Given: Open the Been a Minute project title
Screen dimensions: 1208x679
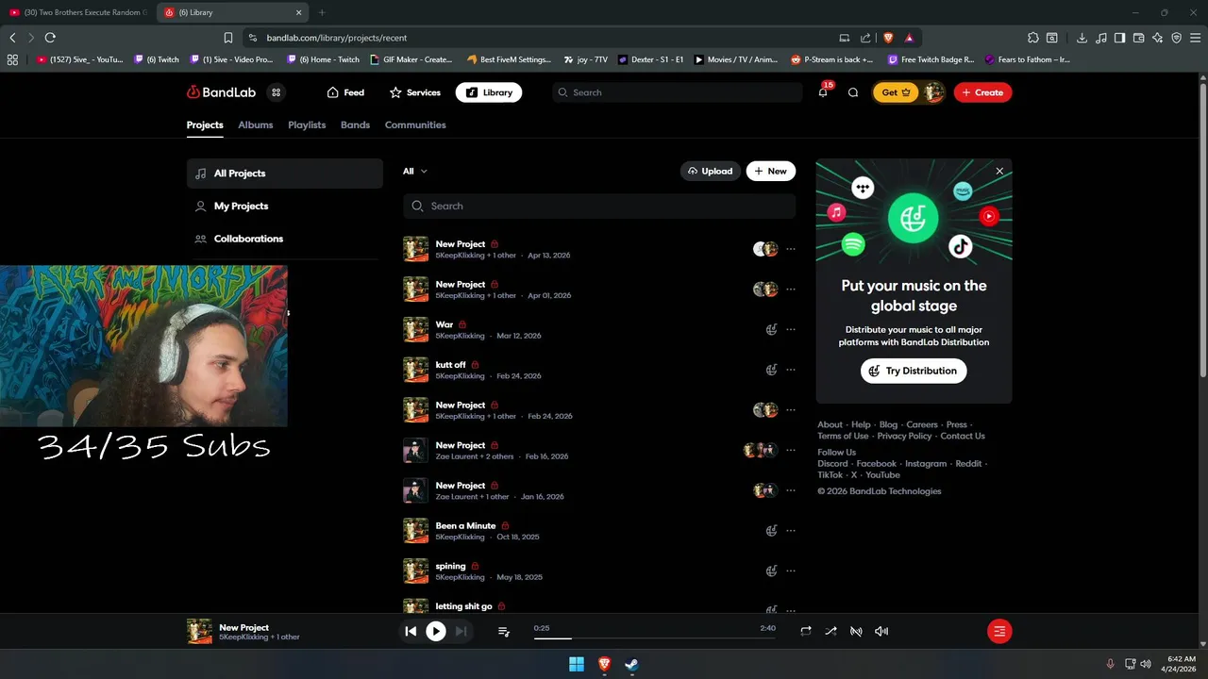Looking at the screenshot, I should point(465,525).
